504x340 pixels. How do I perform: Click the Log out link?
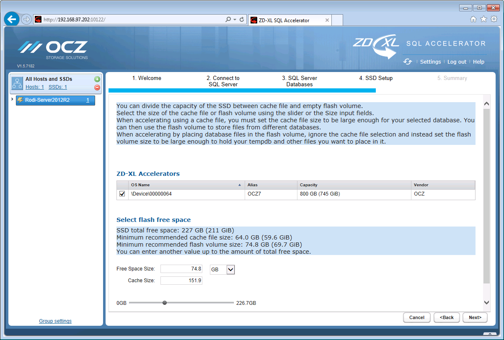pos(457,62)
